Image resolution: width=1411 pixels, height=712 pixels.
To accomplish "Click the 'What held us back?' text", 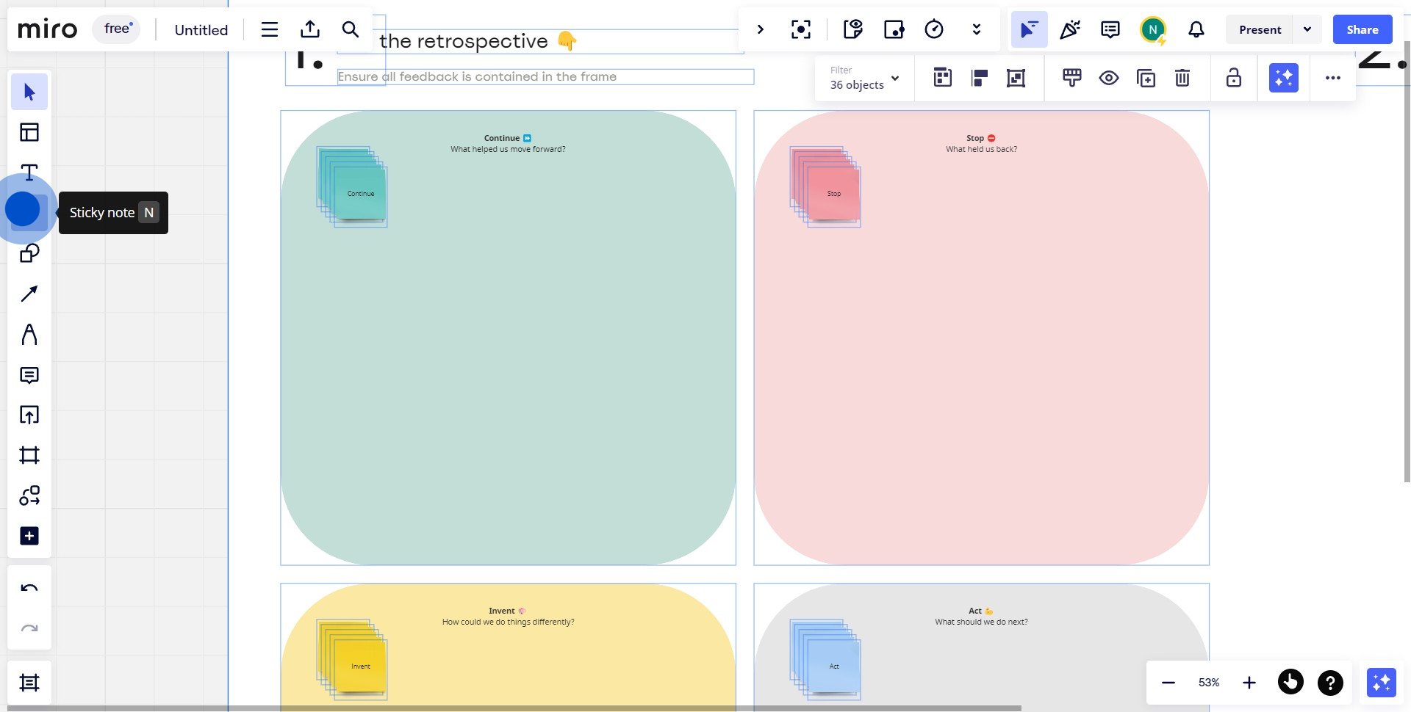I will tap(981, 149).
